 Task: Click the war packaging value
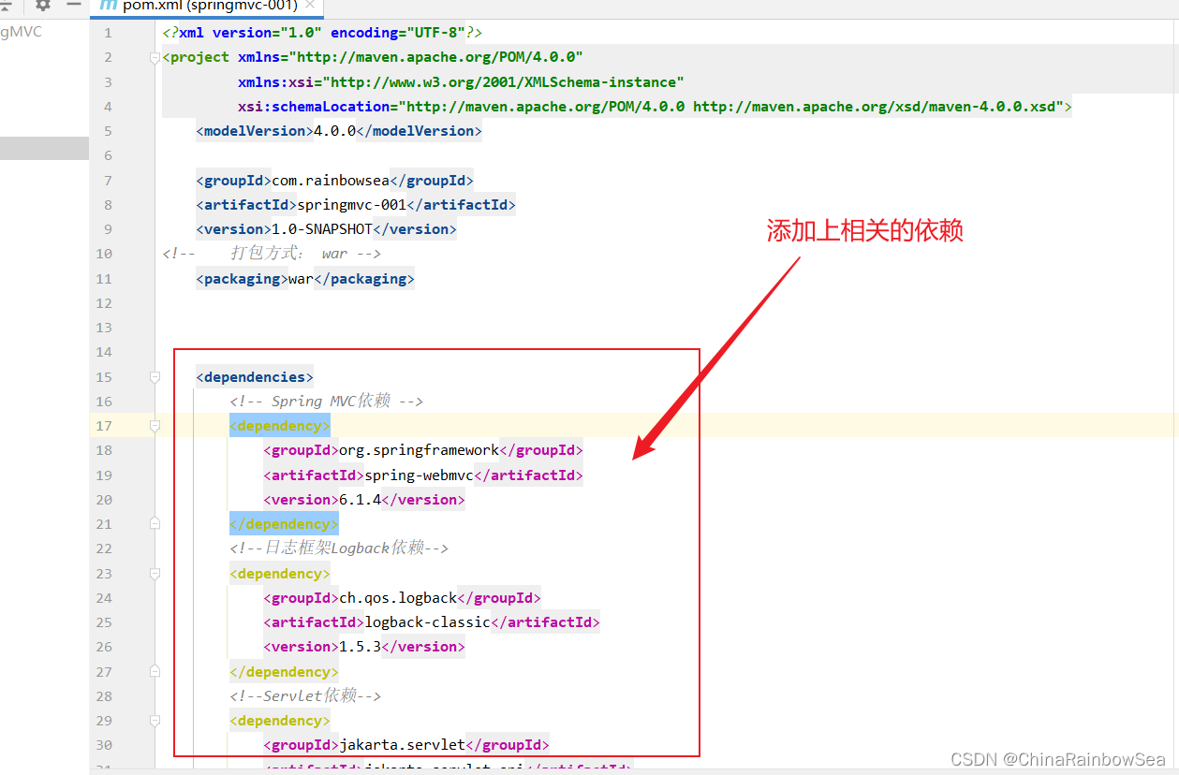pyautogui.click(x=300, y=279)
